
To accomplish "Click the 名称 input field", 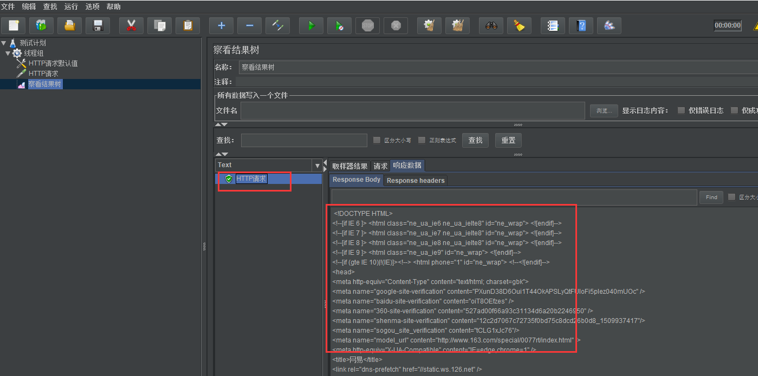I will click(x=498, y=68).
